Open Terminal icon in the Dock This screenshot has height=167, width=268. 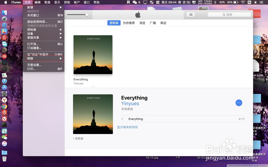tap(5, 69)
